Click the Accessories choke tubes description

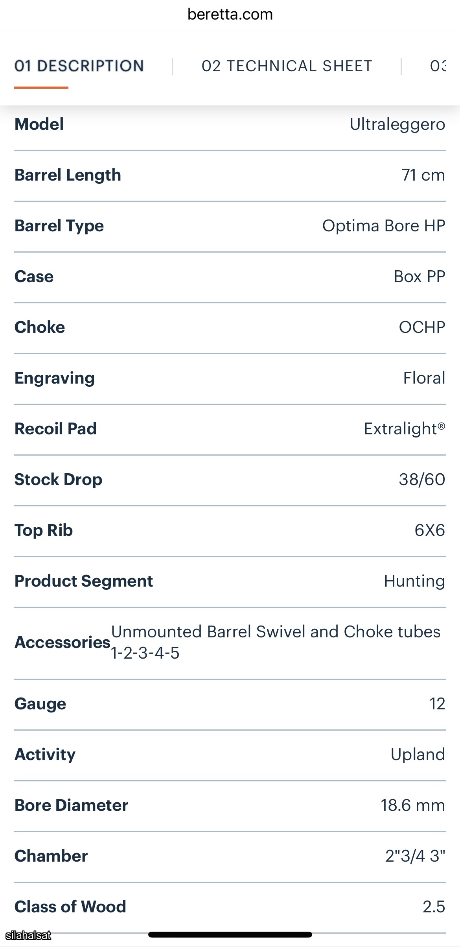(276, 642)
